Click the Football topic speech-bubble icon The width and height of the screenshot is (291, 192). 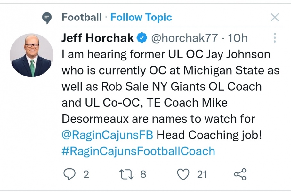click(47, 18)
